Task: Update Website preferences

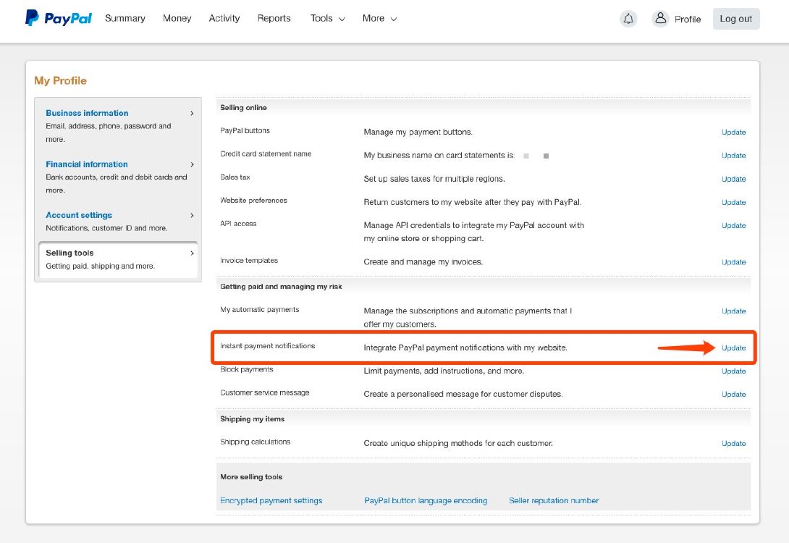Action: pyautogui.click(x=734, y=202)
